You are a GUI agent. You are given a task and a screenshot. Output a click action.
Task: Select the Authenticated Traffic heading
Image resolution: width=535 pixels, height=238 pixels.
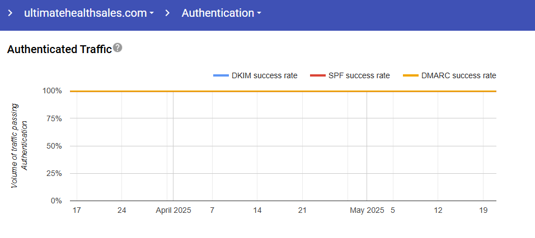point(59,49)
